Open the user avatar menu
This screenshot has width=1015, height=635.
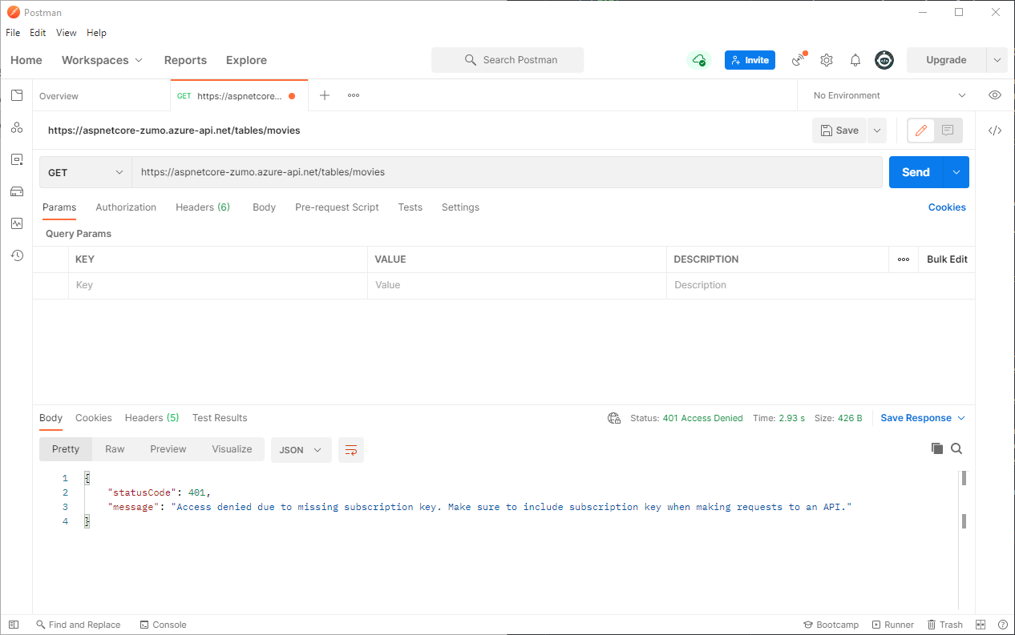[x=884, y=60]
